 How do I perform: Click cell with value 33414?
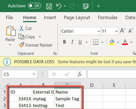coord(21,99)
